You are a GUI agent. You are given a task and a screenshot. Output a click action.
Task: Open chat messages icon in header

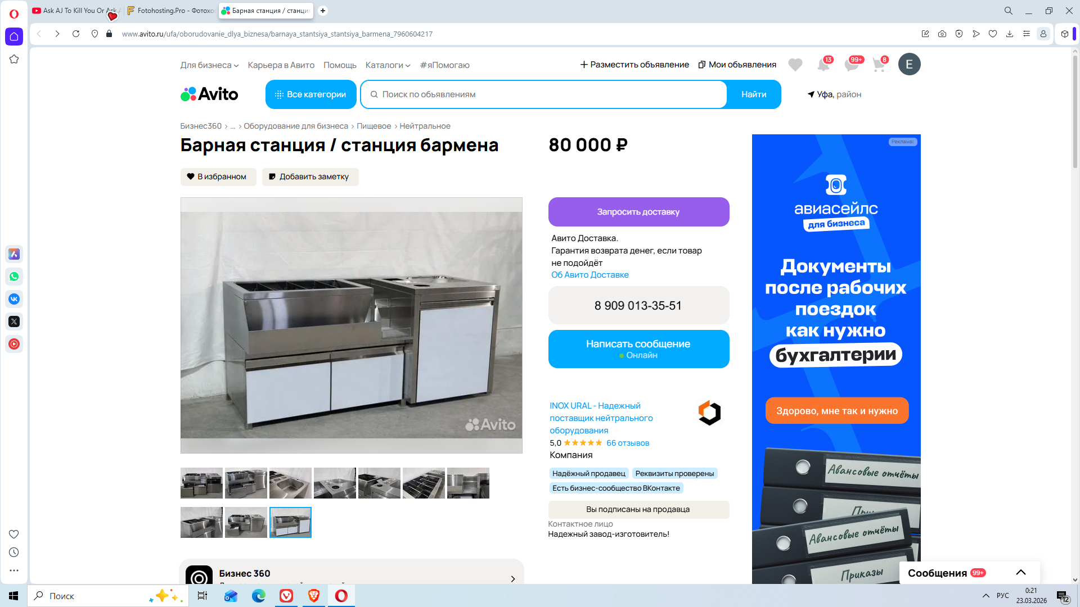click(x=851, y=65)
